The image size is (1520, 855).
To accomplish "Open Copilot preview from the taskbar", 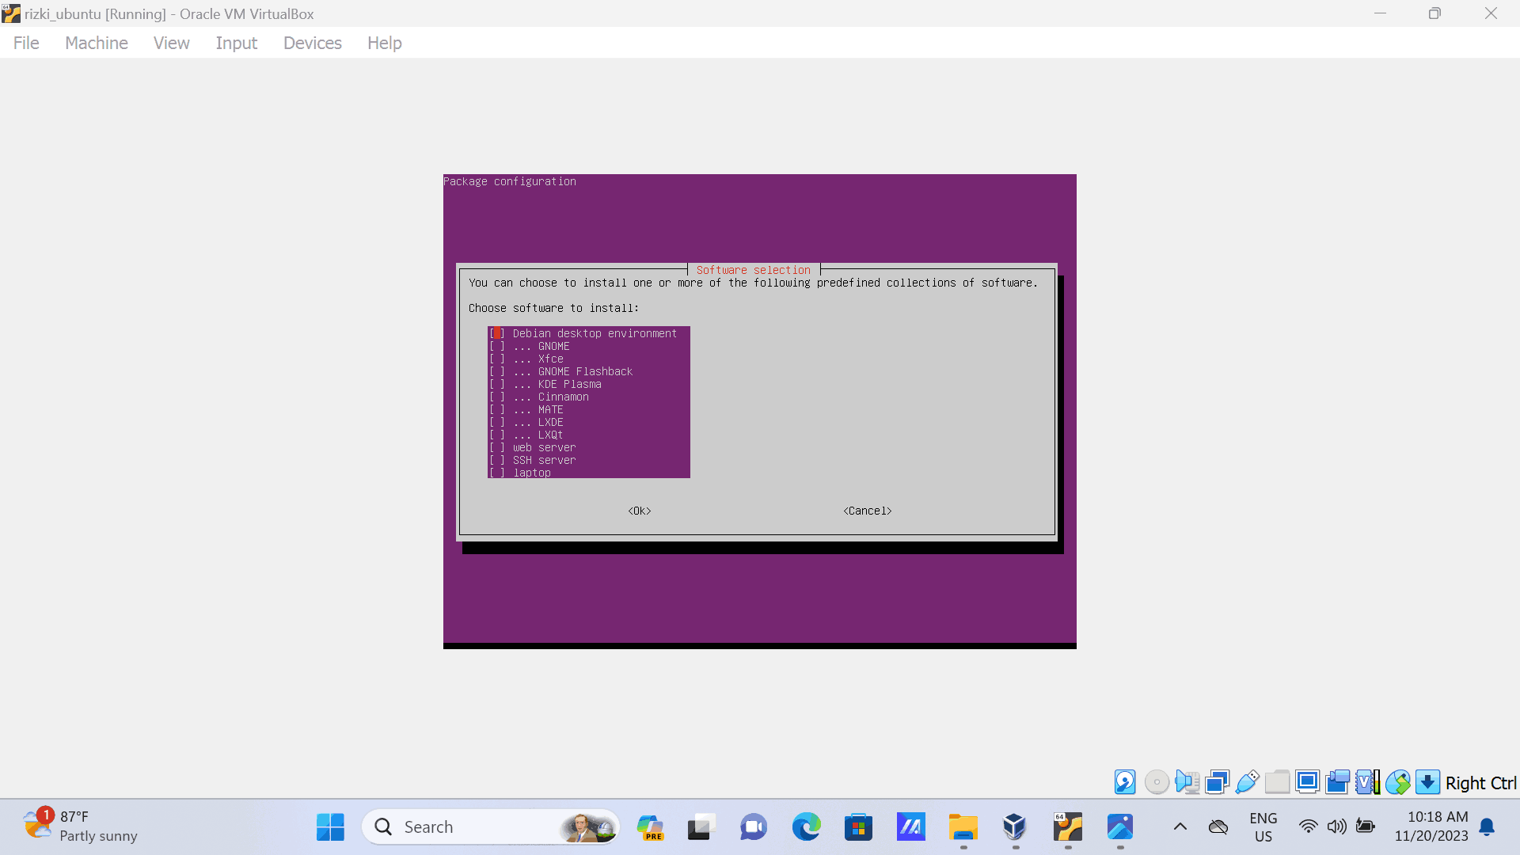I will tap(650, 827).
